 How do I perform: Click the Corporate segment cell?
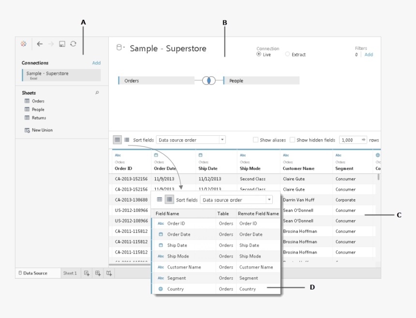tap(345, 200)
